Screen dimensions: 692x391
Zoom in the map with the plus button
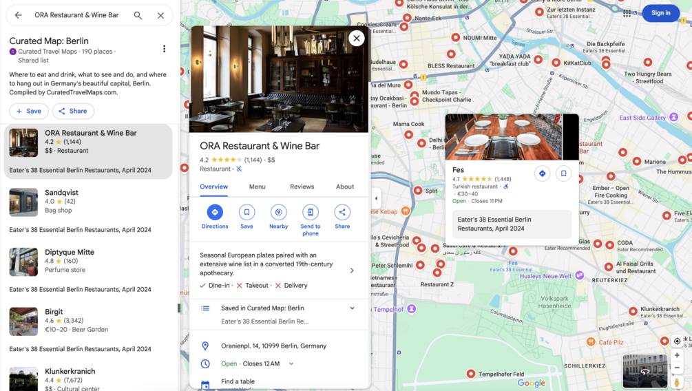[677, 355]
